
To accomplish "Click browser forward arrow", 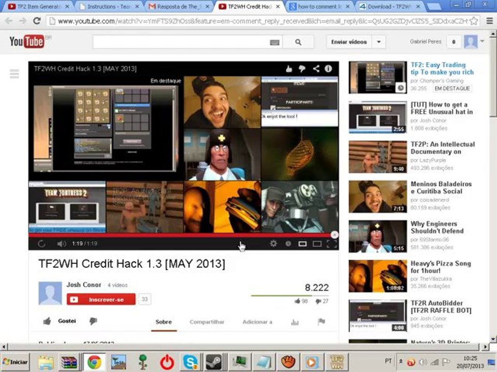I will tap(23, 21).
